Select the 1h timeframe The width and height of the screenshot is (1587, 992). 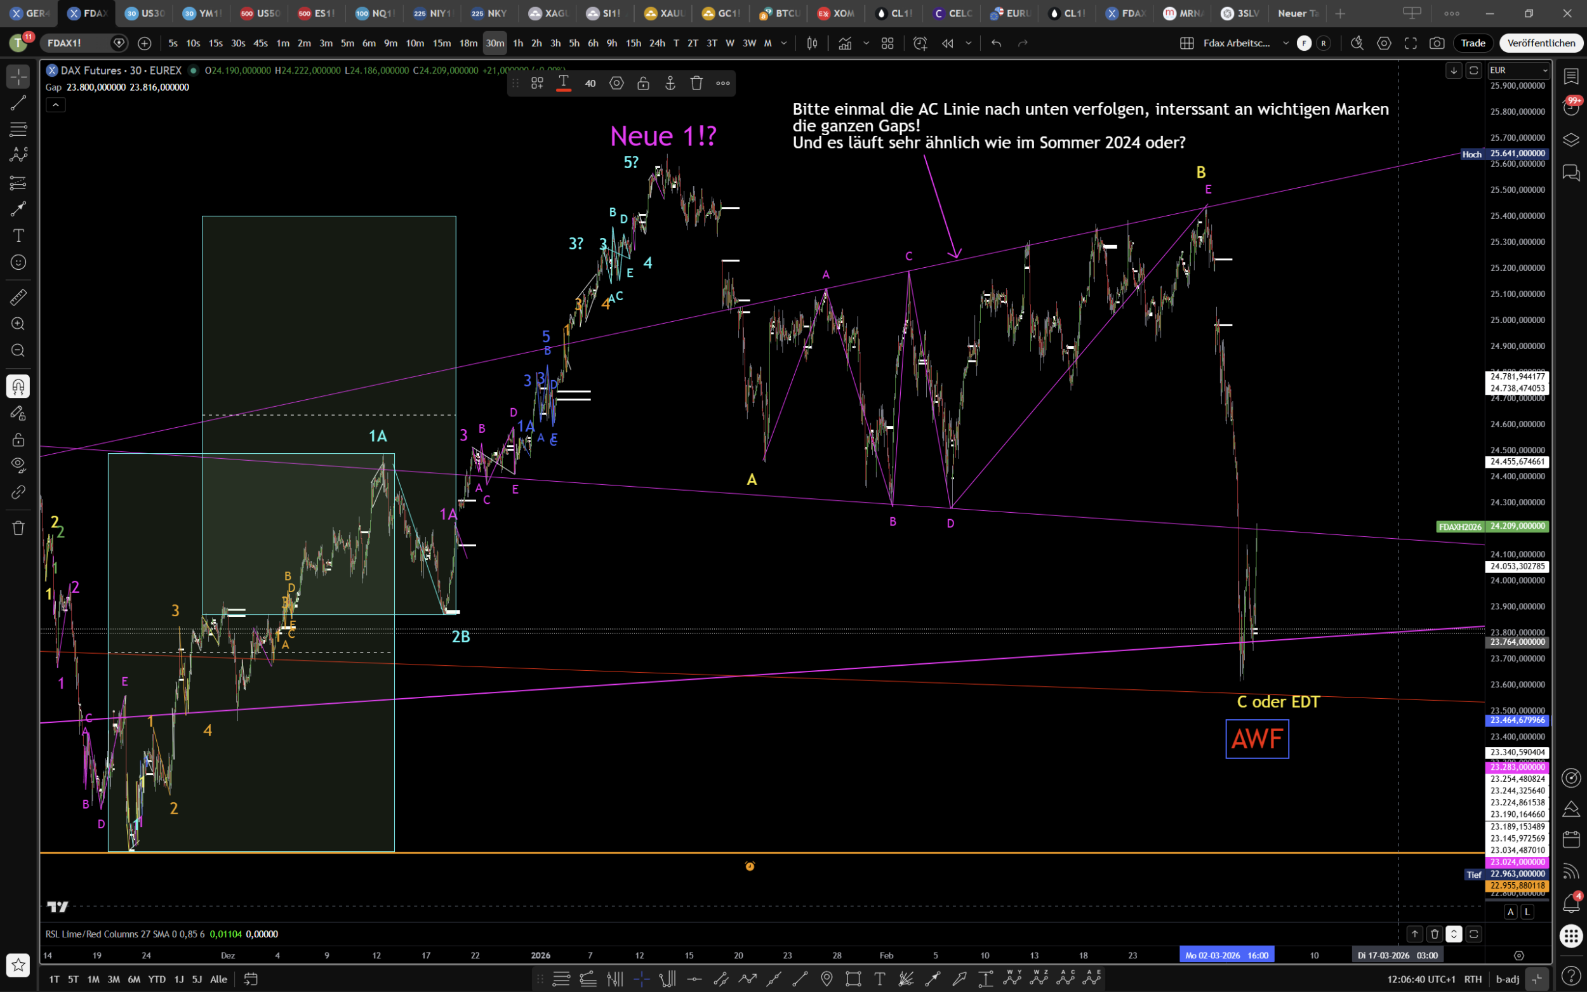point(517,43)
